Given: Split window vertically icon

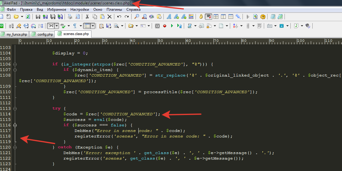Looking at the screenshot, I should pos(223,17).
